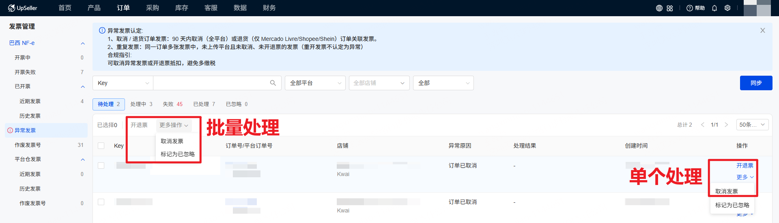Click the blue 同步 button
Screen dimensions: 779x223
tap(756, 83)
